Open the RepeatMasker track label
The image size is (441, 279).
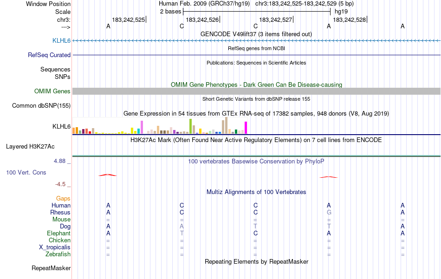51,268
